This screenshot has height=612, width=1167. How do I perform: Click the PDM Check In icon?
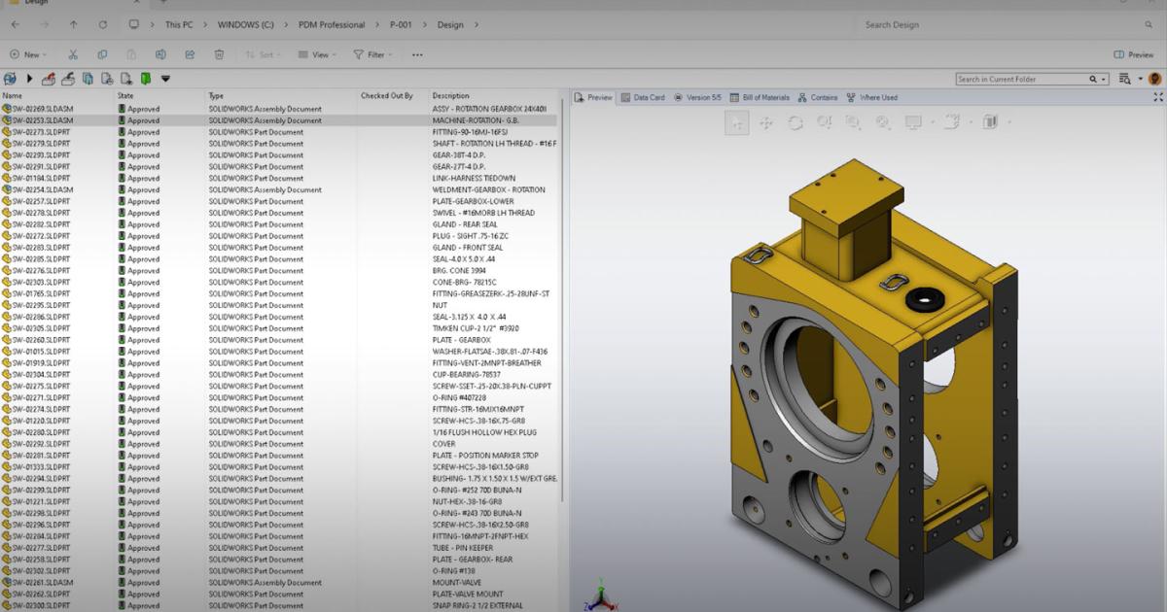pos(68,79)
